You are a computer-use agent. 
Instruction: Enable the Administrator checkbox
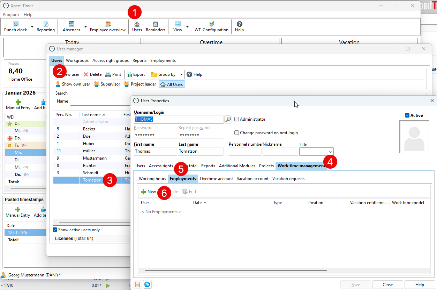click(237, 119)
